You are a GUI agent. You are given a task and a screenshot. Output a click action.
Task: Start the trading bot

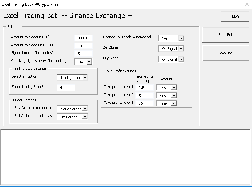[225, 35]
